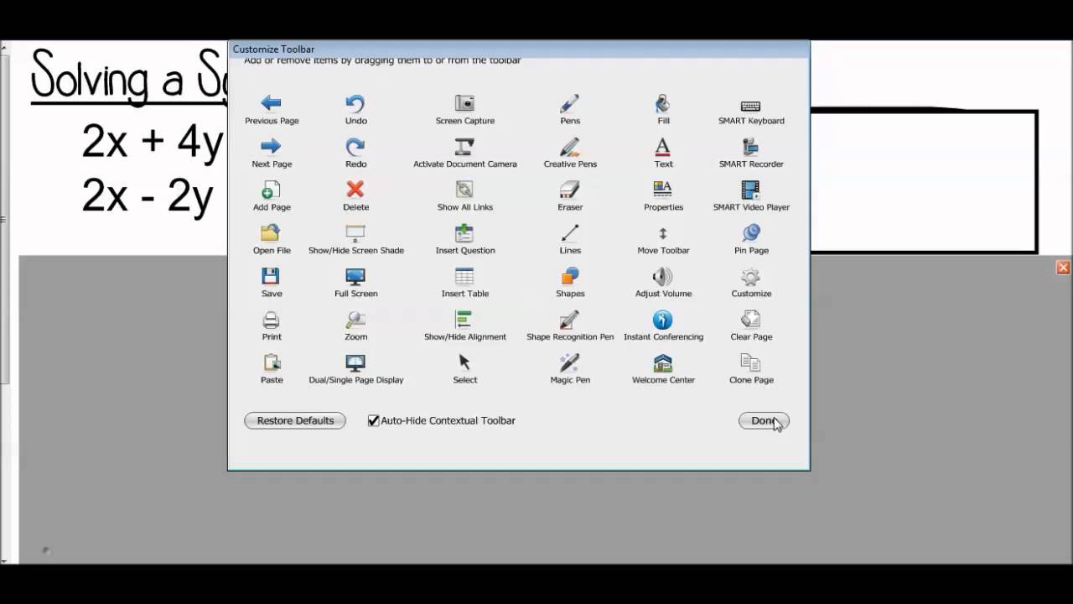
Task: Click the Save floppy disk icon
Action: 271,276
